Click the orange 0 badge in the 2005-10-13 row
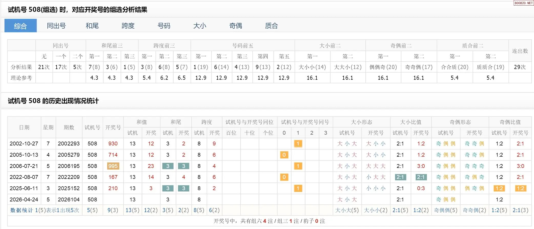This screenshot has width=534, height=229. (x=284, y=155)
